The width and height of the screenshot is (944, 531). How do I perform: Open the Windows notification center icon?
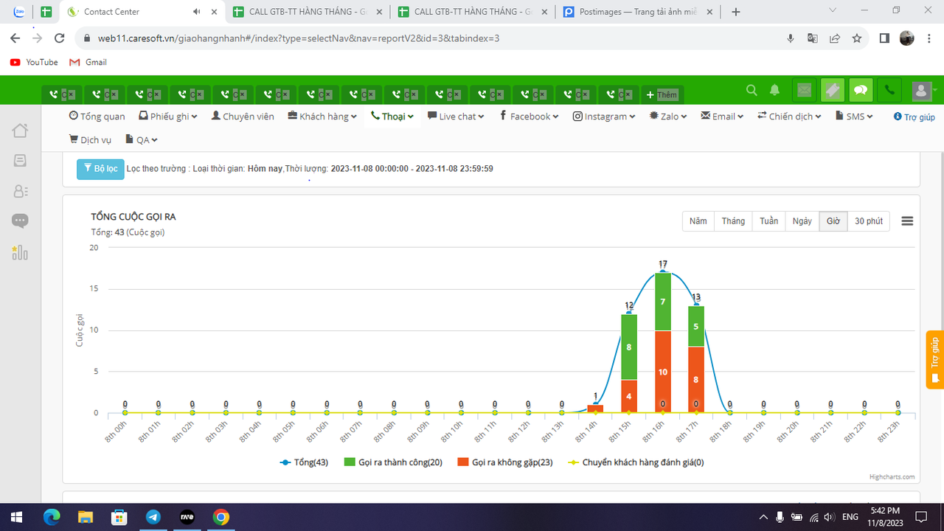point(921,517)
